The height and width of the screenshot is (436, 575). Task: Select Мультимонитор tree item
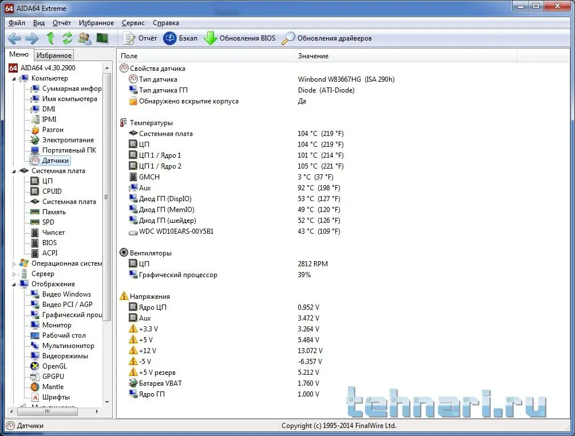pyautogui.click(x=63, y=346)
